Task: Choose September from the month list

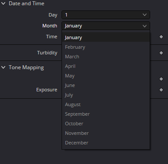Action: (106, 114)
